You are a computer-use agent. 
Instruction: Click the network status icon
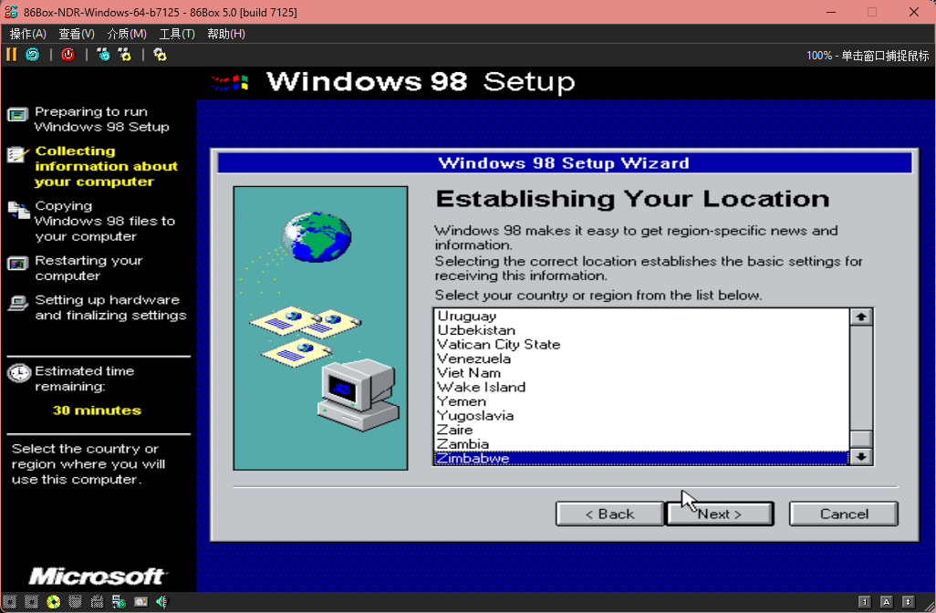click(x=119, y=602)
